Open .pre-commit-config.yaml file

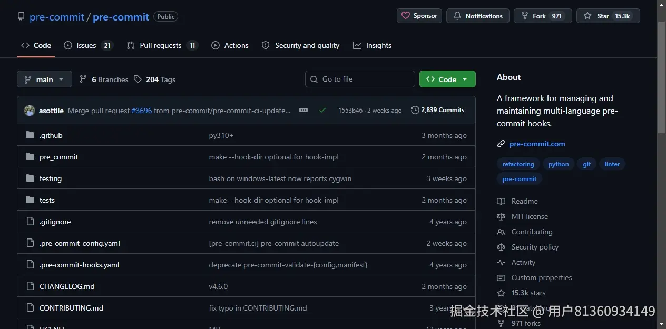[x=80, y=243]
